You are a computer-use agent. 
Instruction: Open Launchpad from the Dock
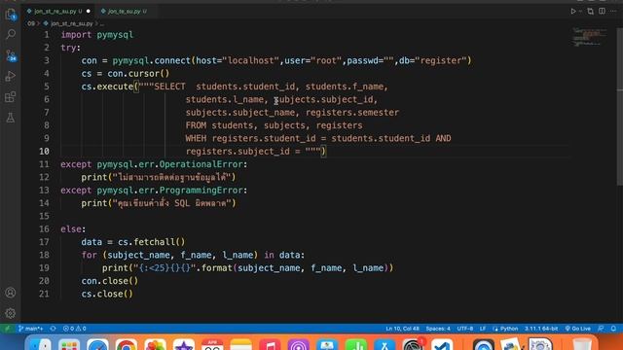coord(69,344)
